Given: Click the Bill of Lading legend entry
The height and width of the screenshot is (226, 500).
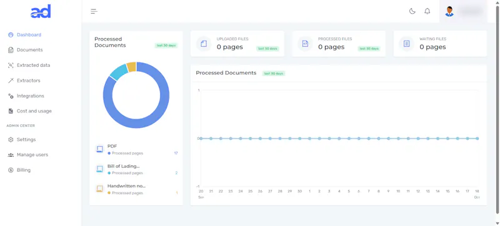Looking at the screenshot, I should point(136,169).
